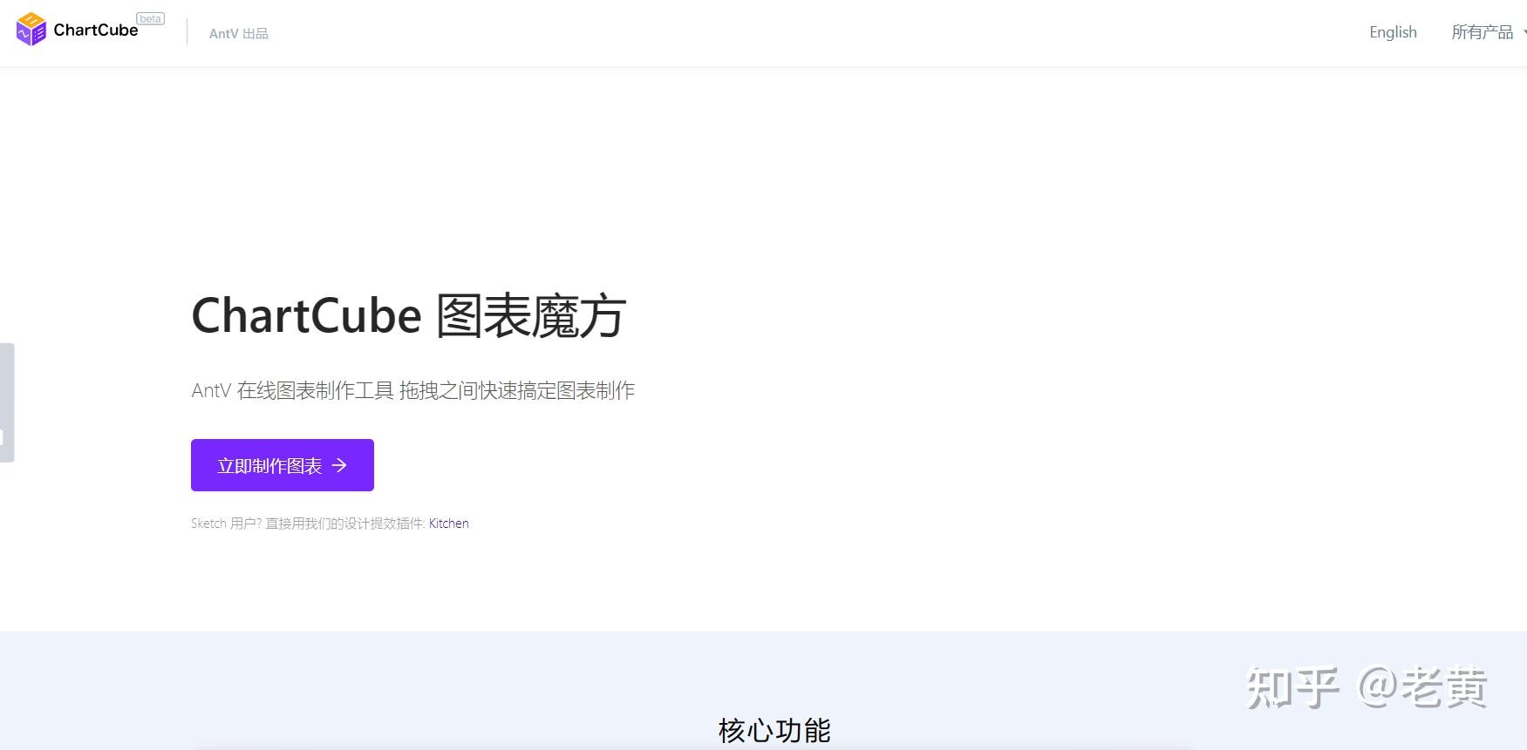Click the ChartCube 图表魔方 heading
Screen dimensions: 1527x750
tap(408, 315)
